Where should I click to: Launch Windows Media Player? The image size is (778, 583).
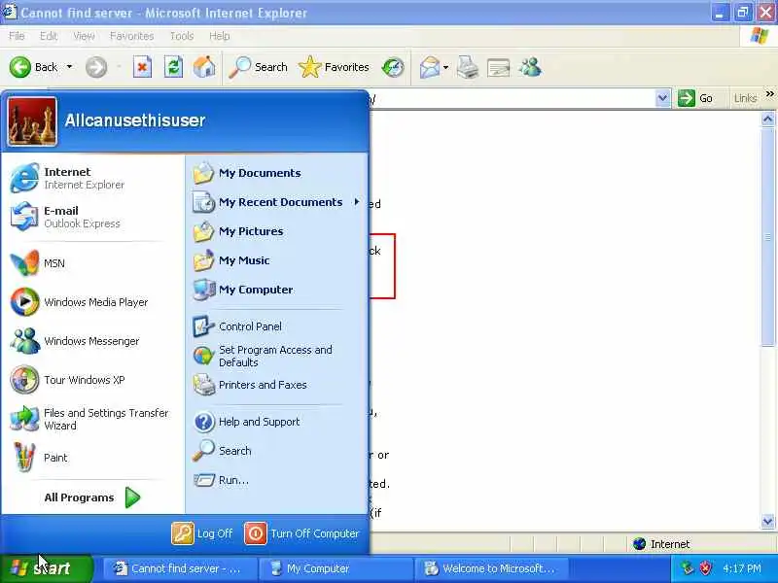[x=92, y=301]
